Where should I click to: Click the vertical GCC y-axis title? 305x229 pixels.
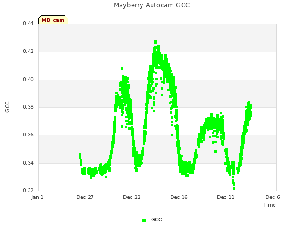pyautogui.click(x=7, y=107)
